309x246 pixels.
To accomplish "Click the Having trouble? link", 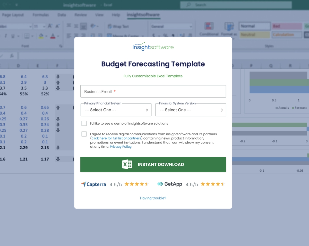I will [153, 198].
